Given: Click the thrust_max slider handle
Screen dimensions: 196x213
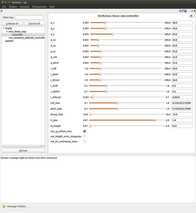Looking at the screenshot, I should pyautogui.click(x=90, y=114).
